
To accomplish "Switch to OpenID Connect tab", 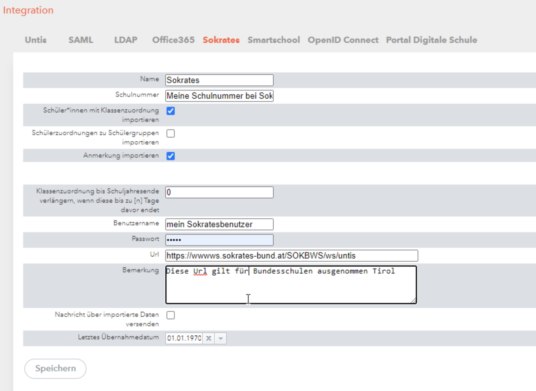I will pyautogui.click(x=343, y=40).
